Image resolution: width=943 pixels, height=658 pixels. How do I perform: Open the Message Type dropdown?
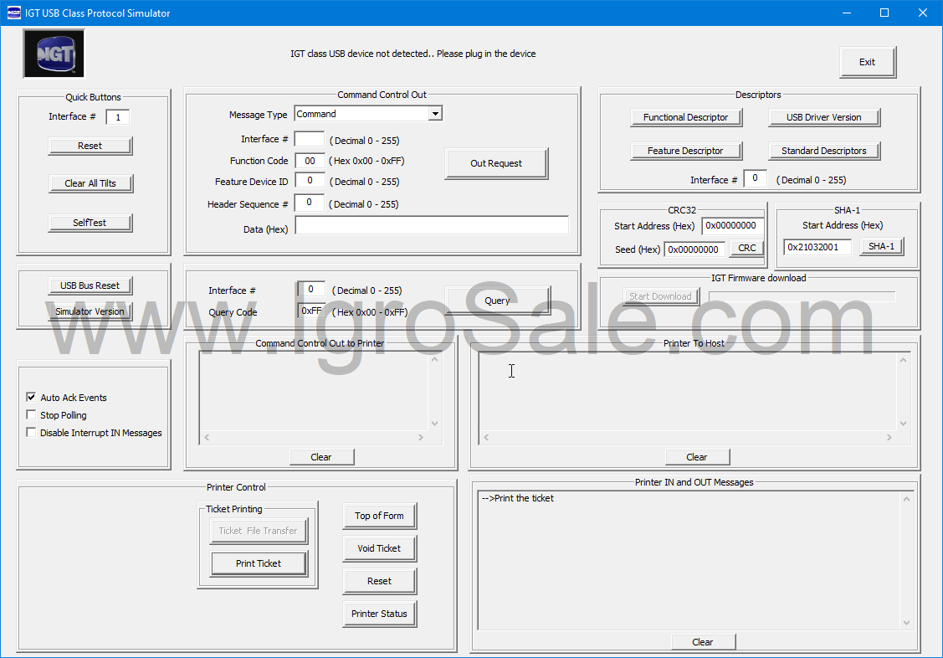coord(436,113)
